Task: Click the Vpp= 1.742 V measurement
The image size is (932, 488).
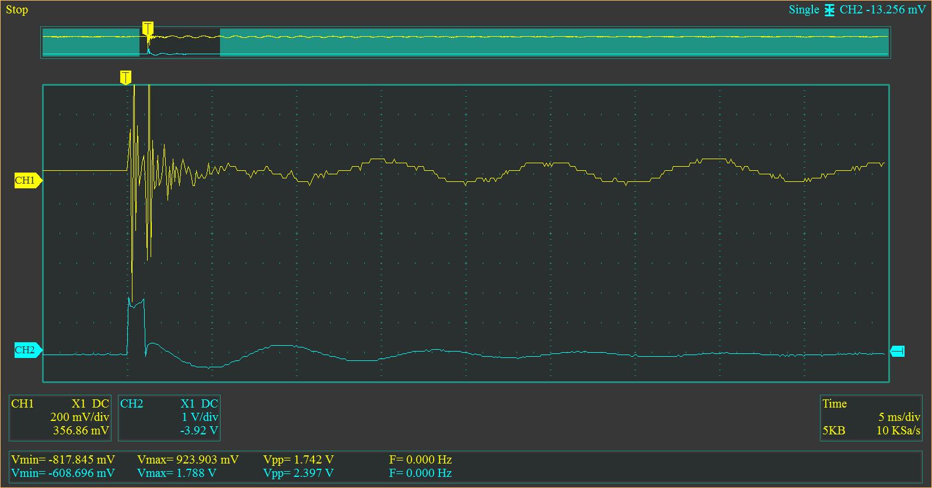Action: coord(298,459)
